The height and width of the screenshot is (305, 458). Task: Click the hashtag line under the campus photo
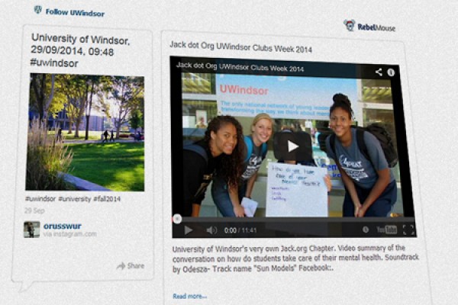73,198
